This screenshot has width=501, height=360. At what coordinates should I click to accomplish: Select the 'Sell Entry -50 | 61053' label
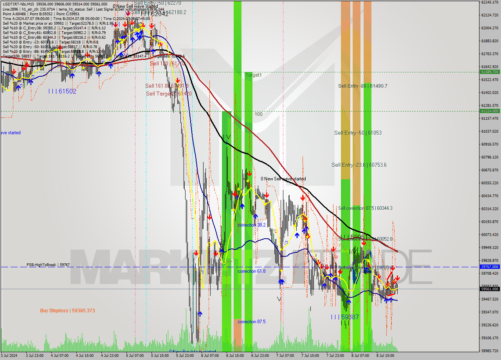pos(358,133)
